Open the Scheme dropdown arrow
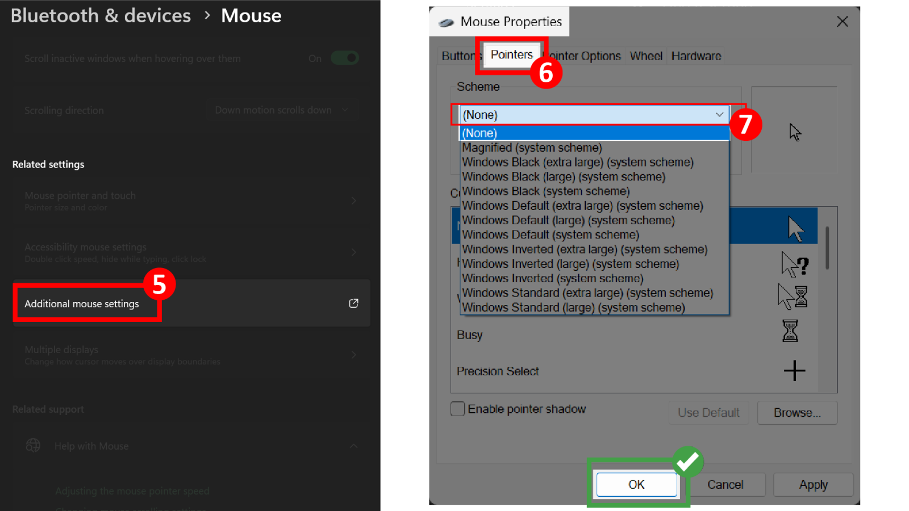 [x=719, y=115]
